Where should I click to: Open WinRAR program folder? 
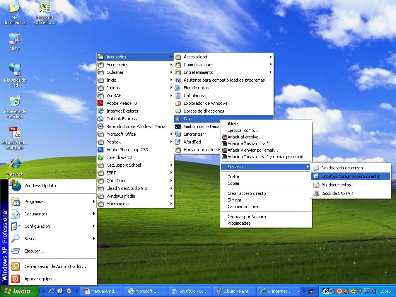(x=135, y=96)
